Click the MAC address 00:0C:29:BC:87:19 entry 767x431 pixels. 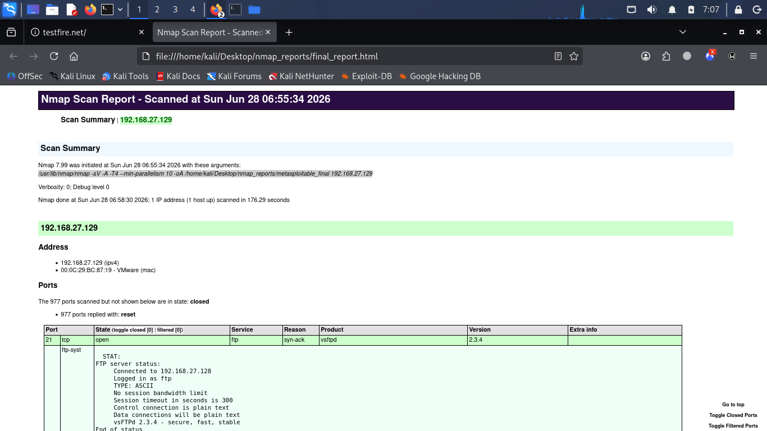click(x=108, y=270)
